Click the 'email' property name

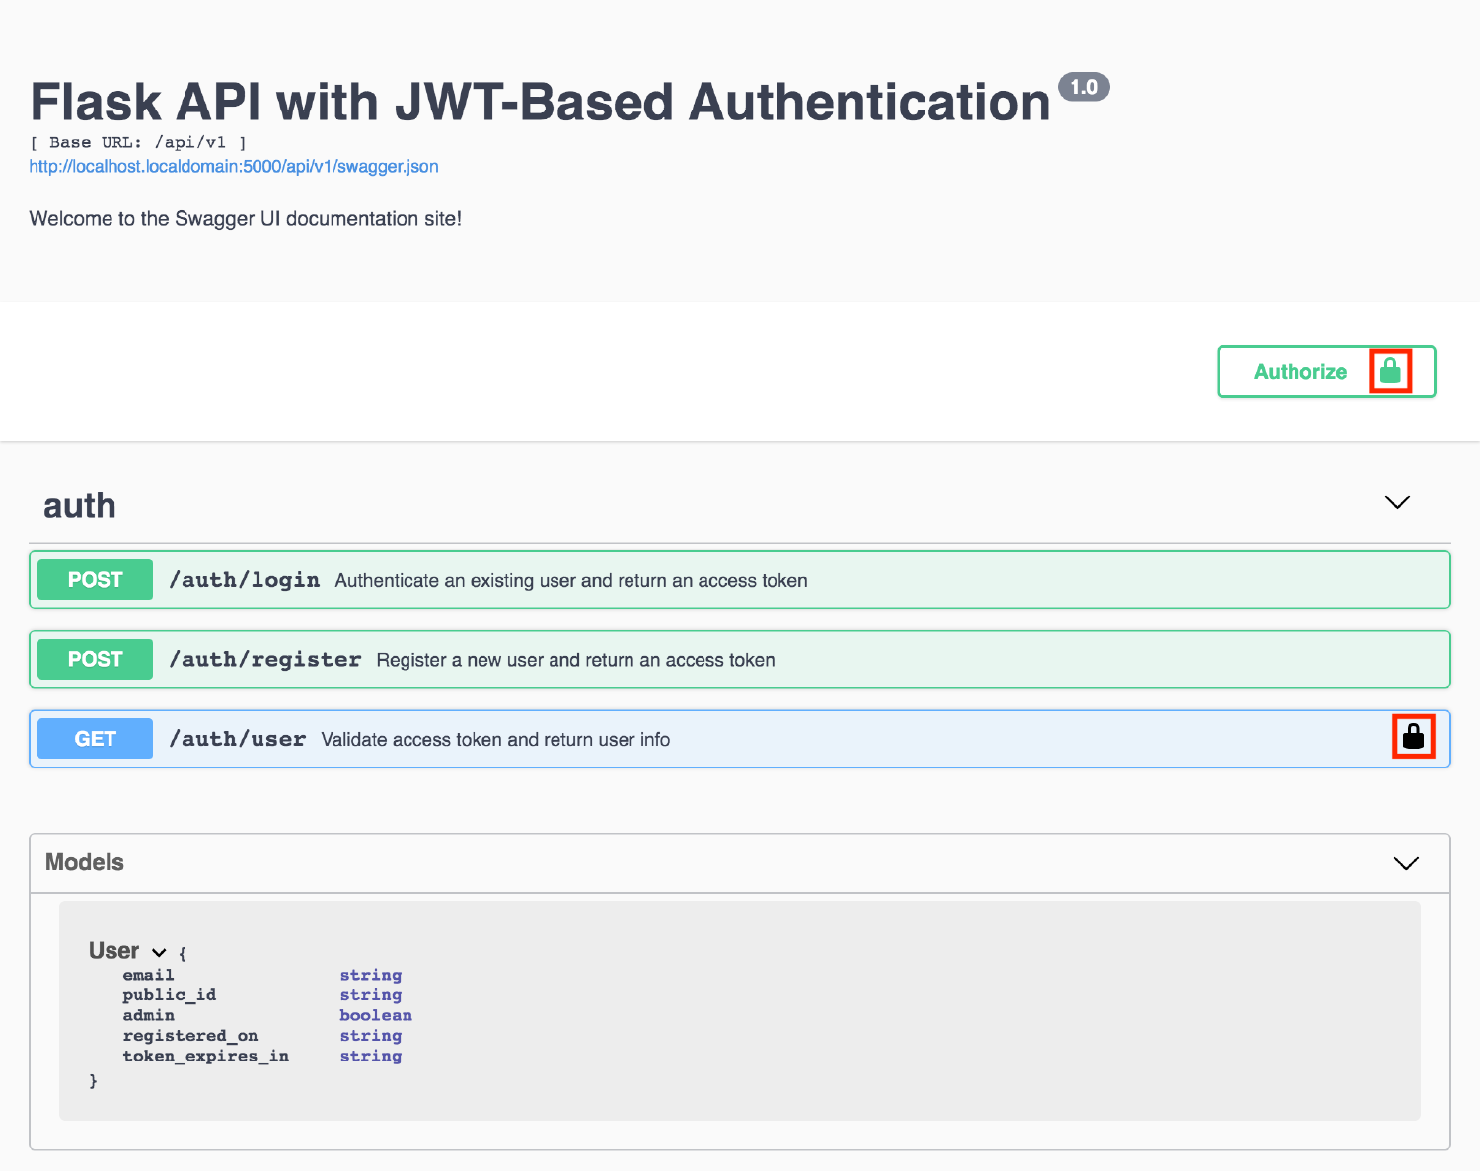point(148,975)
